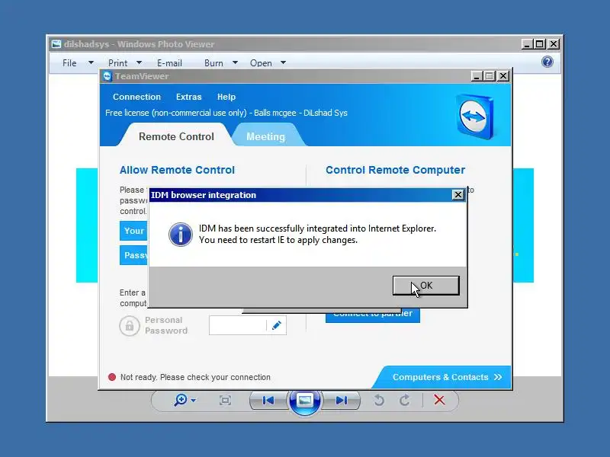Open the Photo Viewer Burn menu
Image resolution: width=610 pixels, height=457 pixels.
click(x=213, y=63)
